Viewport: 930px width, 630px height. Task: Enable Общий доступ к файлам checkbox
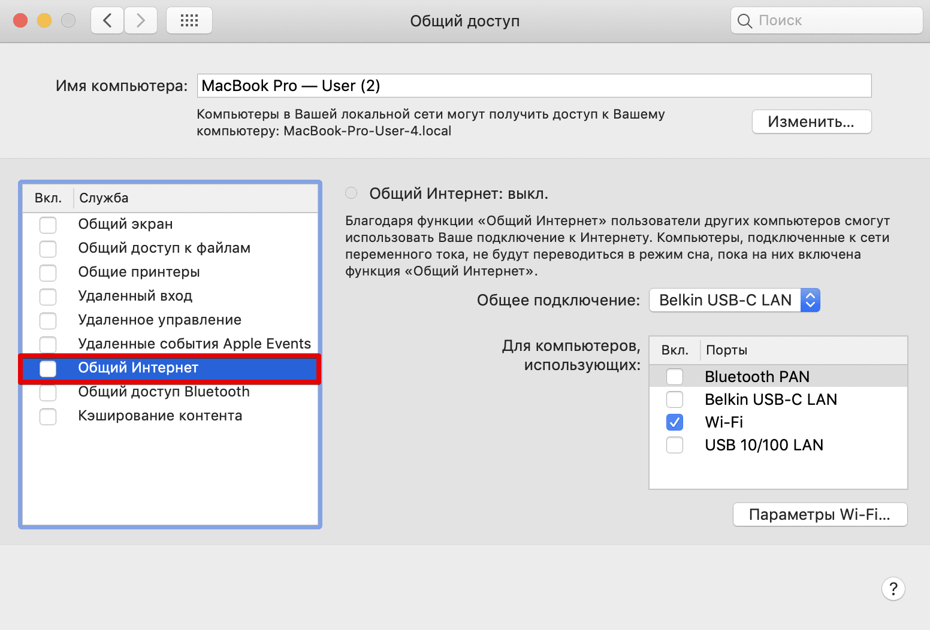pyautogui.click(x=48, y=249)
